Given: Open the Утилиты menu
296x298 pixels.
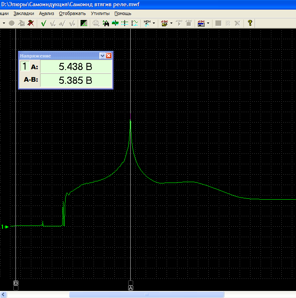Looking at the screenshot, I should (x=100, y=13).
